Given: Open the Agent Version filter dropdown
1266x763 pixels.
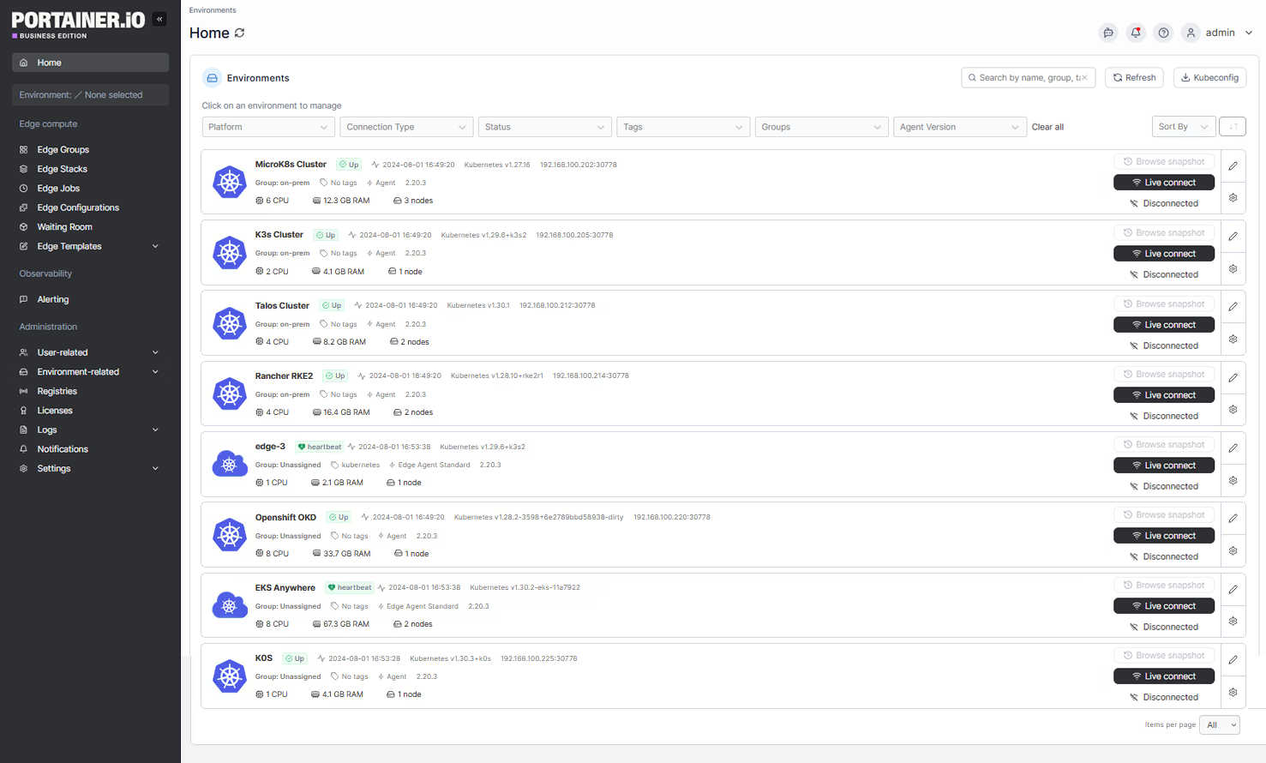Looking at the screenshot, I should coord(959,127).
